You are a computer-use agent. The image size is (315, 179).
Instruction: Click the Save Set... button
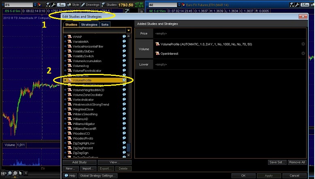(277, 162)
